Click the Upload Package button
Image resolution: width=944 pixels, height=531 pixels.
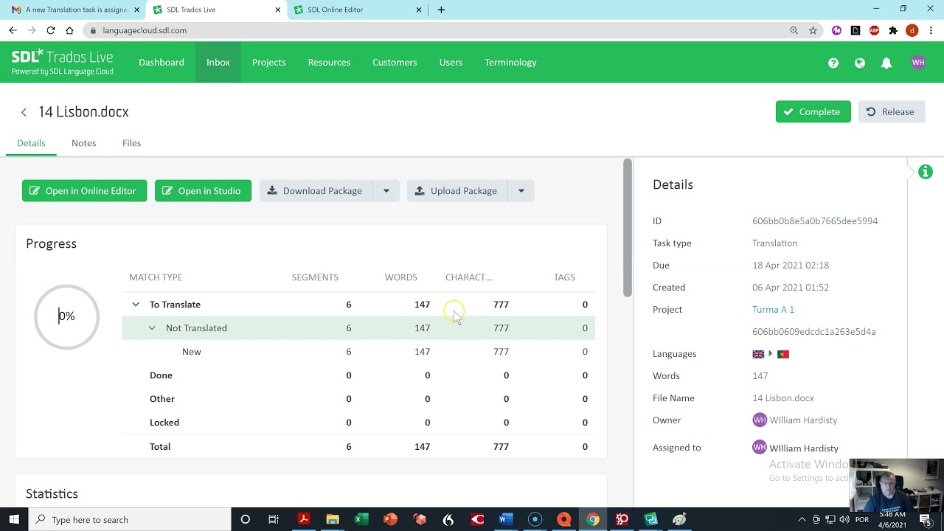click(457, 191)
